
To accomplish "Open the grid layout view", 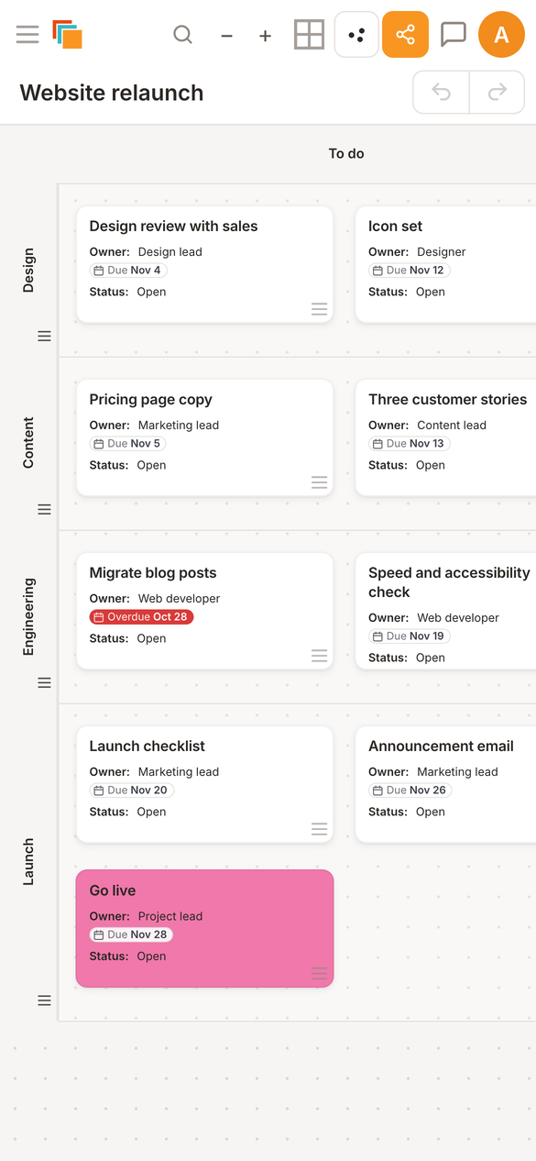I will 309,35.
